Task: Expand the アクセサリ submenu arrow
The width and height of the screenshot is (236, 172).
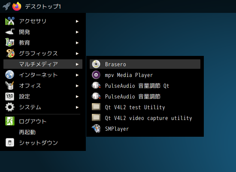Action: [x=77, y=21]
